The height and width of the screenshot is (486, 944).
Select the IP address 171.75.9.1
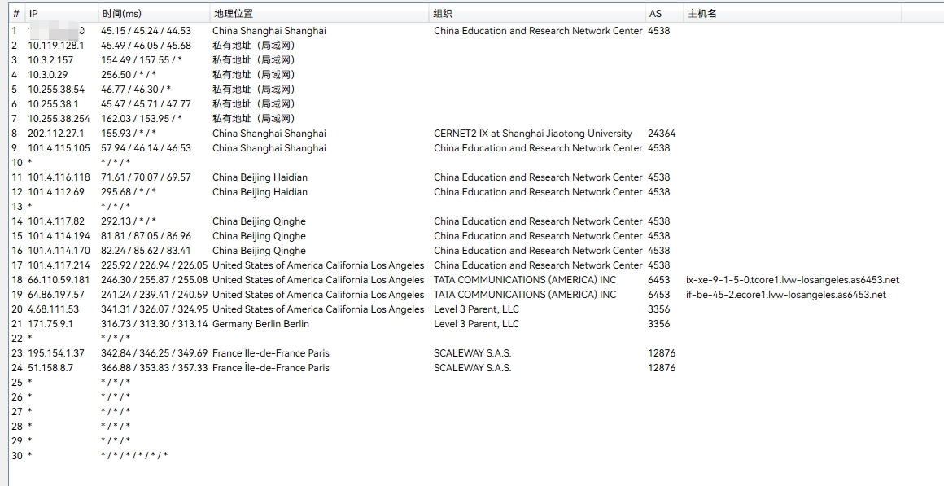tap(50, 324)
